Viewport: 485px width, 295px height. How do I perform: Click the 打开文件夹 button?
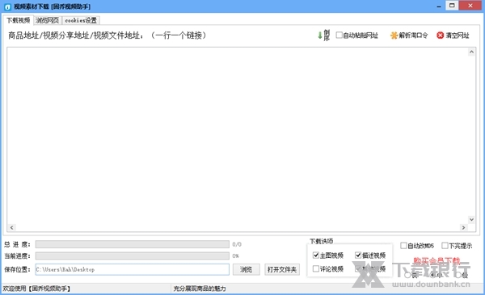282,269
